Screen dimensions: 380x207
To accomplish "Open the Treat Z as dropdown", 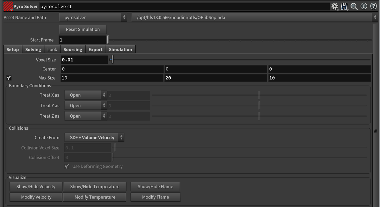I will pos(85,116).
